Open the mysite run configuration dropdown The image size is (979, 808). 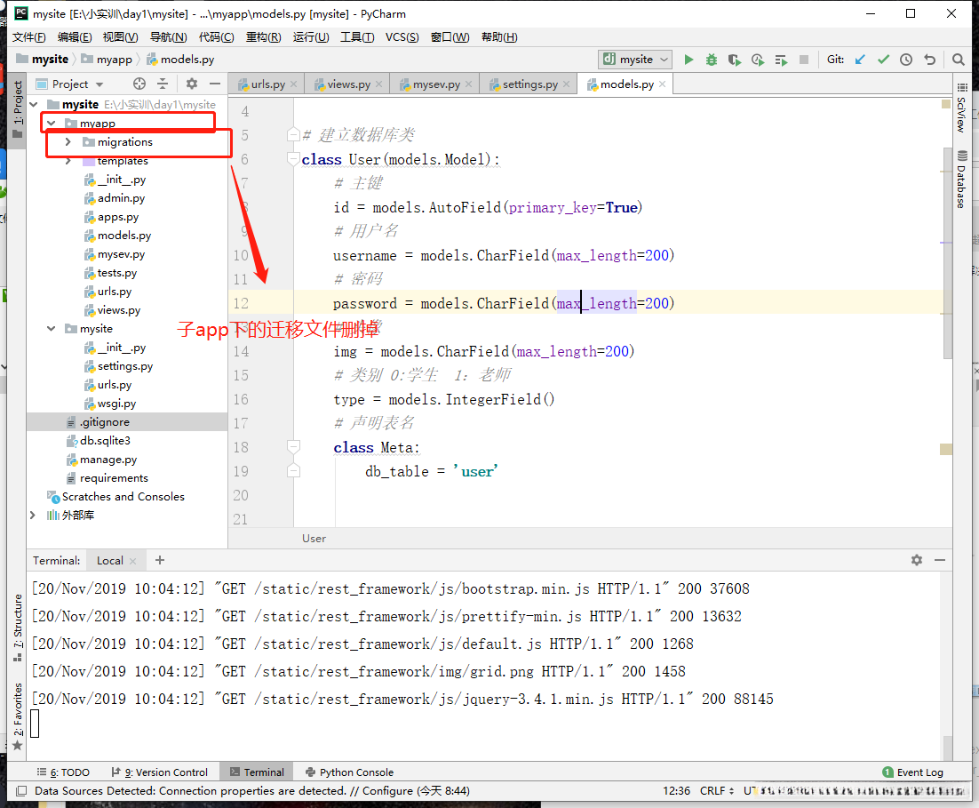tap(638, 60)
